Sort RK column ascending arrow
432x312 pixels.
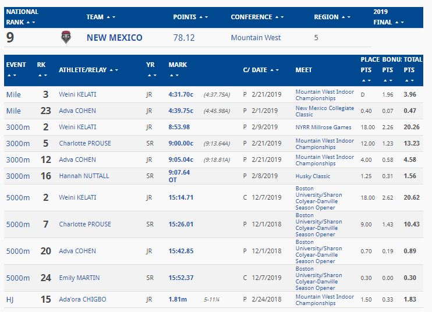[x=40, y=75]
